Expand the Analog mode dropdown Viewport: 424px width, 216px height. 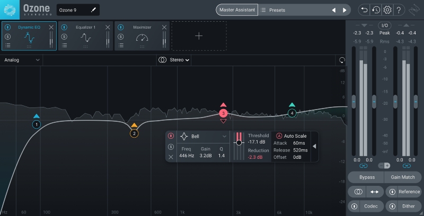pos(21,60)
